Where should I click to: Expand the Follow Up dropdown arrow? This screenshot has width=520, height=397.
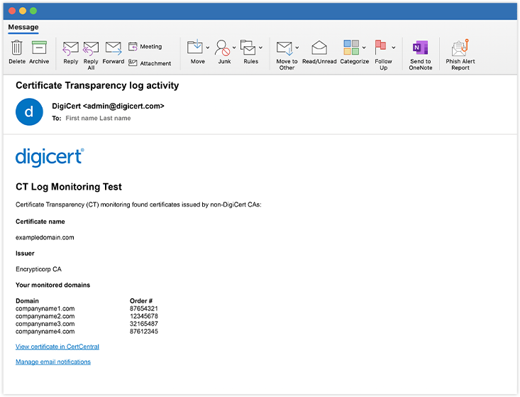393,48
